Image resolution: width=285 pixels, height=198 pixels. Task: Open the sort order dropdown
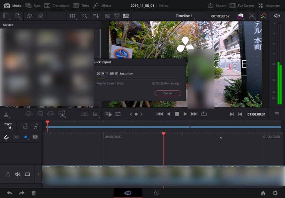point(96,16)
